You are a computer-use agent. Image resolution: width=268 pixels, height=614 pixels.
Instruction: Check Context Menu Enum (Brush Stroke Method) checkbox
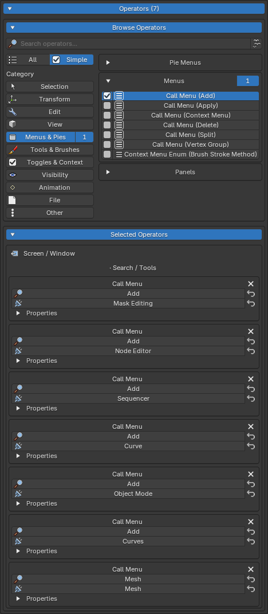click(107, 154)
